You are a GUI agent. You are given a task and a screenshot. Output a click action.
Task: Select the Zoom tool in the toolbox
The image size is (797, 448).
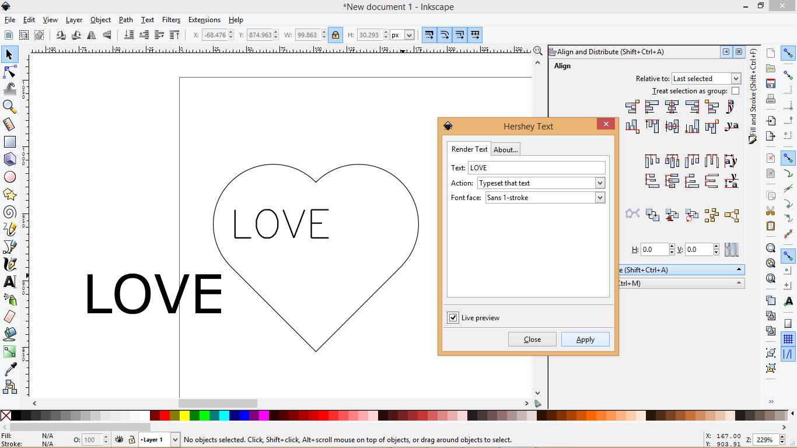(x=9, y=107)
